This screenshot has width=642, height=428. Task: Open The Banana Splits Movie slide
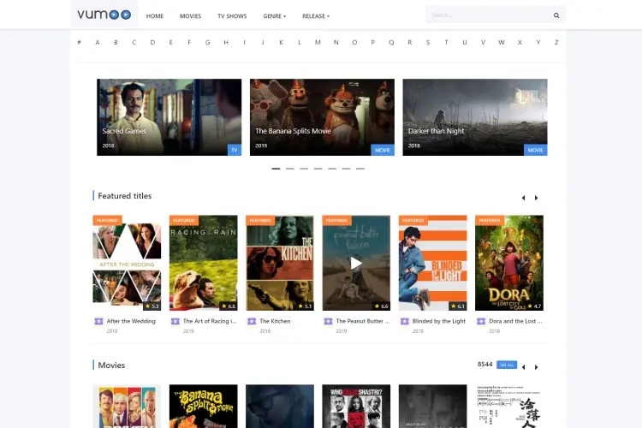pyautogui.click(x=322, y=117)
